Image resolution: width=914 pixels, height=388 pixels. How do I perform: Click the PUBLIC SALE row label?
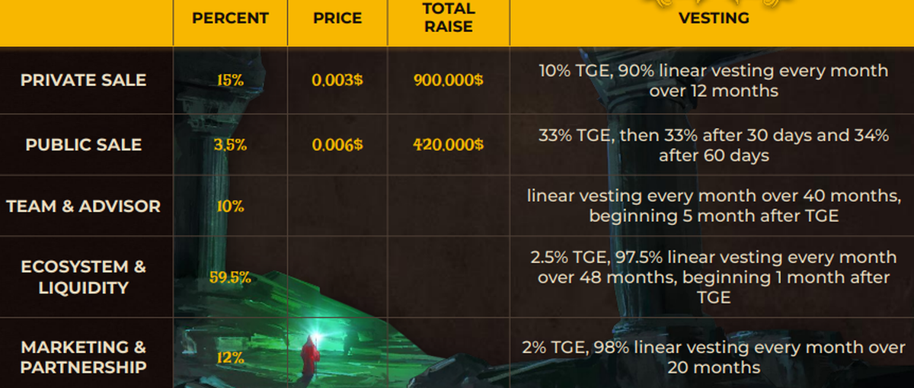point(84,145)
